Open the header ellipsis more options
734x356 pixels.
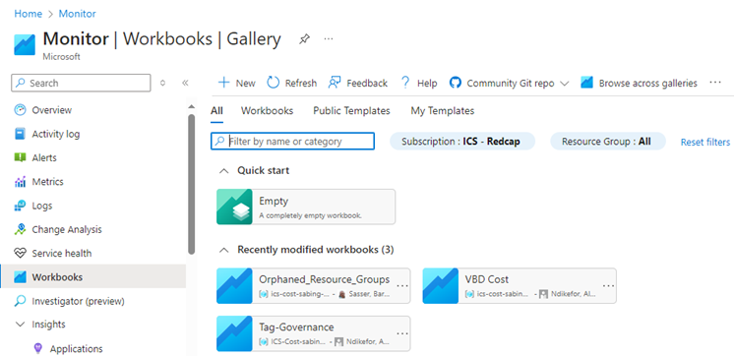click(329, 38)
